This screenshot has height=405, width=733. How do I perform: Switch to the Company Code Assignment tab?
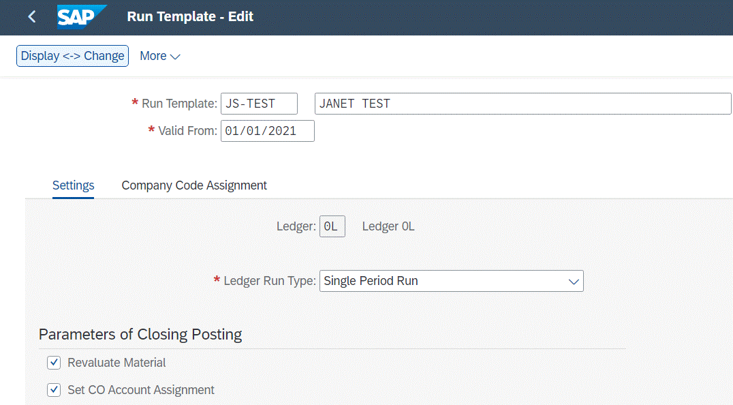coord(194,185)
